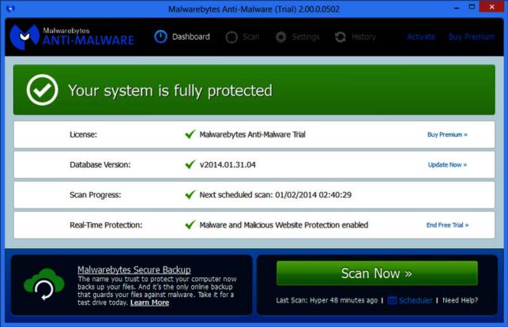Screen dimensions: 508x327
Task: Click Buy Premium » in License row
Action: 447,134
